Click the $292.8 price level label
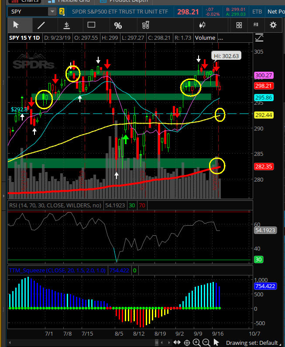285x347 pixels. coord(19,109)
